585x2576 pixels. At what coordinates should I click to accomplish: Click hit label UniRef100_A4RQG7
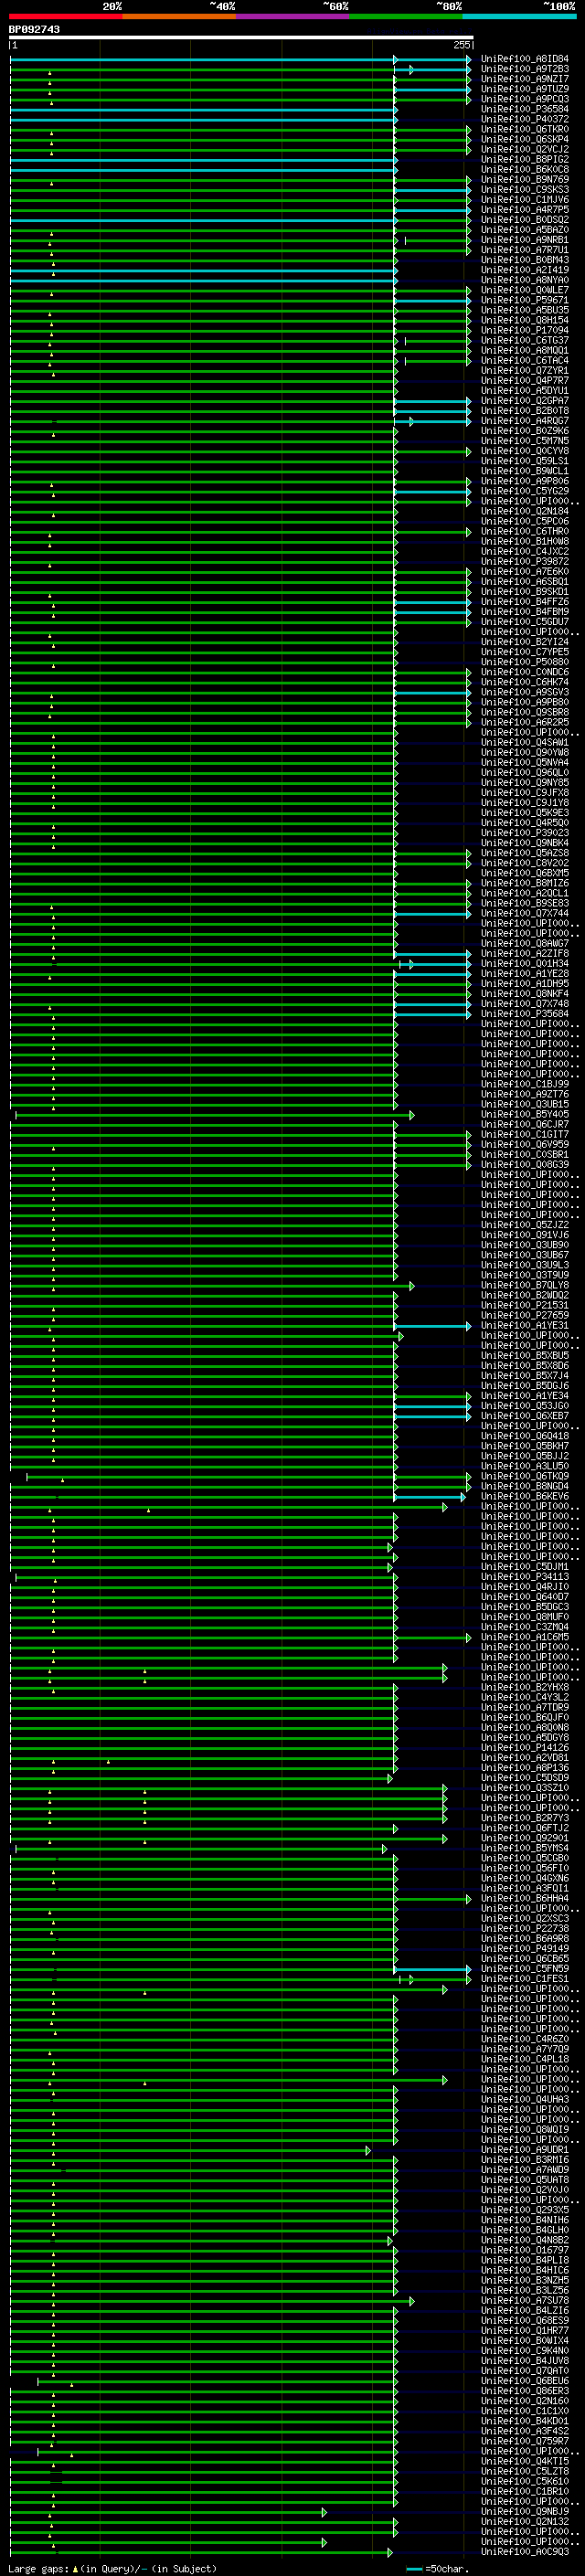tap(525, 421)
